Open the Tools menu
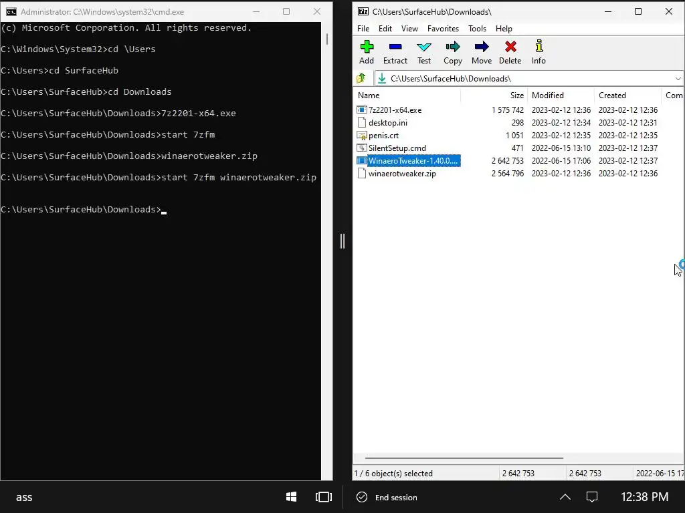The width and height of the screenshot is (685, 513). tap(477, 28)
